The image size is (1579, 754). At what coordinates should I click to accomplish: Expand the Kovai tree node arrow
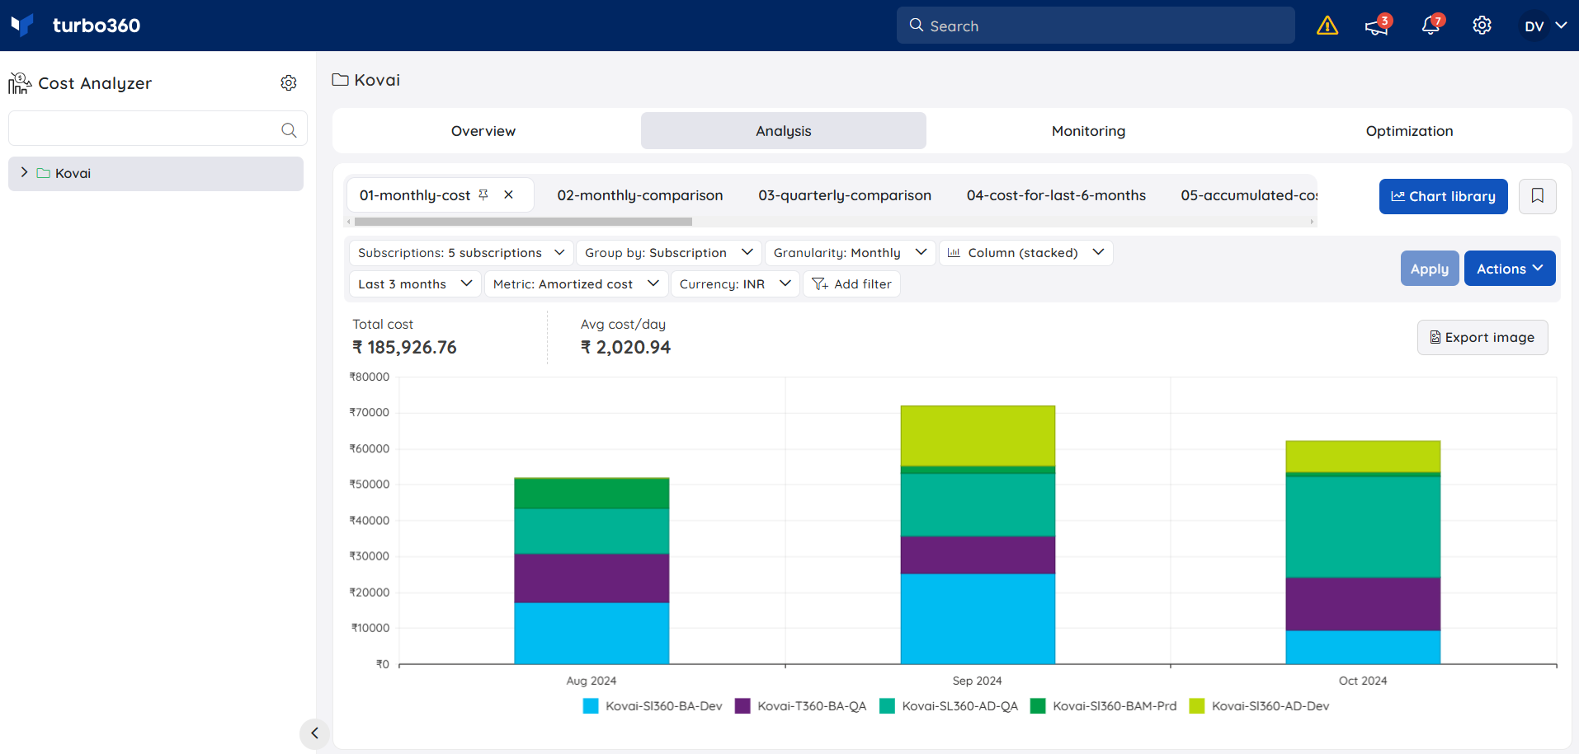(24, 173)
